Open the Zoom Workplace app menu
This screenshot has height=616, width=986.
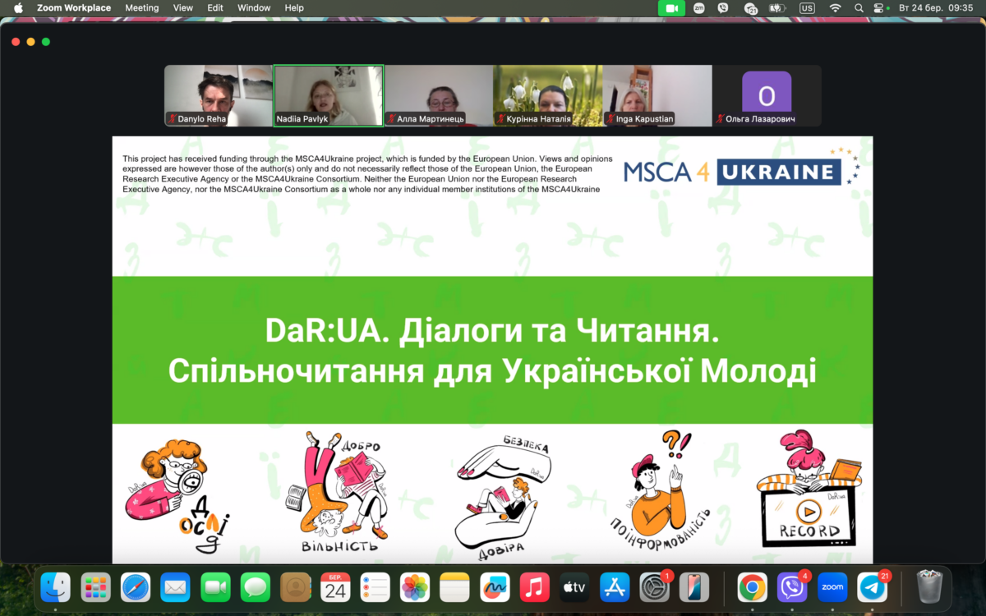pyautogui.click(x=74, y=8)
